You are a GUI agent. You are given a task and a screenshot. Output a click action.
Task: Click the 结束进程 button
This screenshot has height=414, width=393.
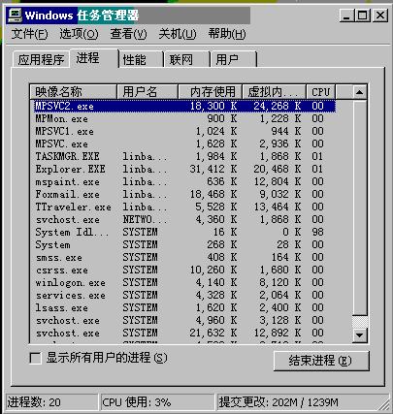pos(321,361)
